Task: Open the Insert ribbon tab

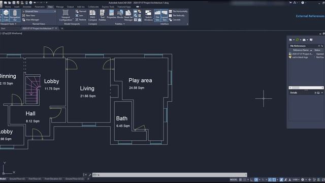Action: point(17,7)
